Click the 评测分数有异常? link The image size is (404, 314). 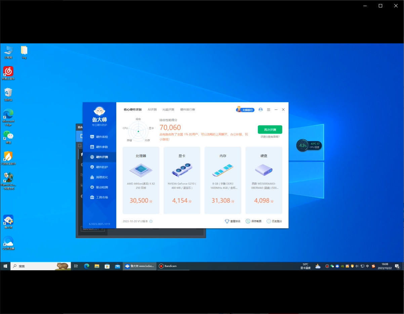click(x=270, y=137)
